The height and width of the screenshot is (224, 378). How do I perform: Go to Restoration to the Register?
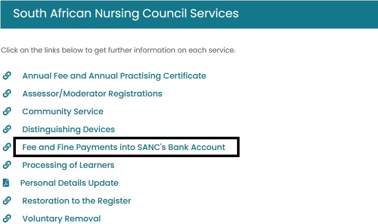coord(77,201)
